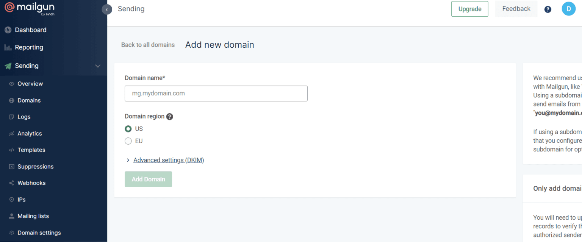Open the help question mark icon

[548, 9]
